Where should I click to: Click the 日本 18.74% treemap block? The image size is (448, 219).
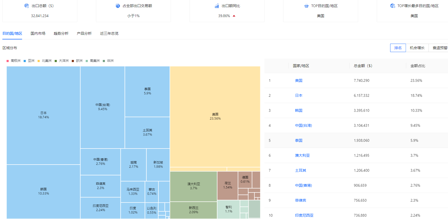click(x=43, y=115)
